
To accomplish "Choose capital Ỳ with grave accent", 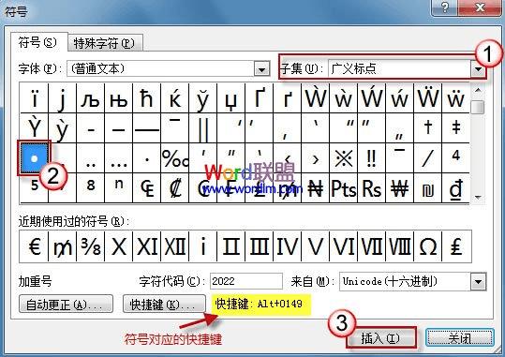I will pyautogui.click(x=34, y=128).
